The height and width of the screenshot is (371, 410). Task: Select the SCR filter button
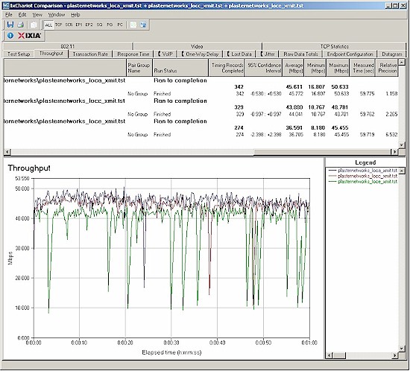coord(69,25)
